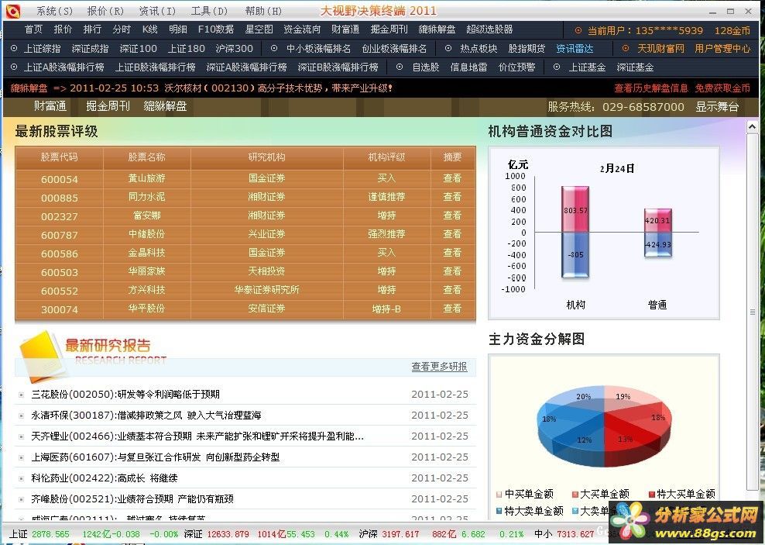
Task: Open F10数据 from toolbar
Action: coord(216,29)
